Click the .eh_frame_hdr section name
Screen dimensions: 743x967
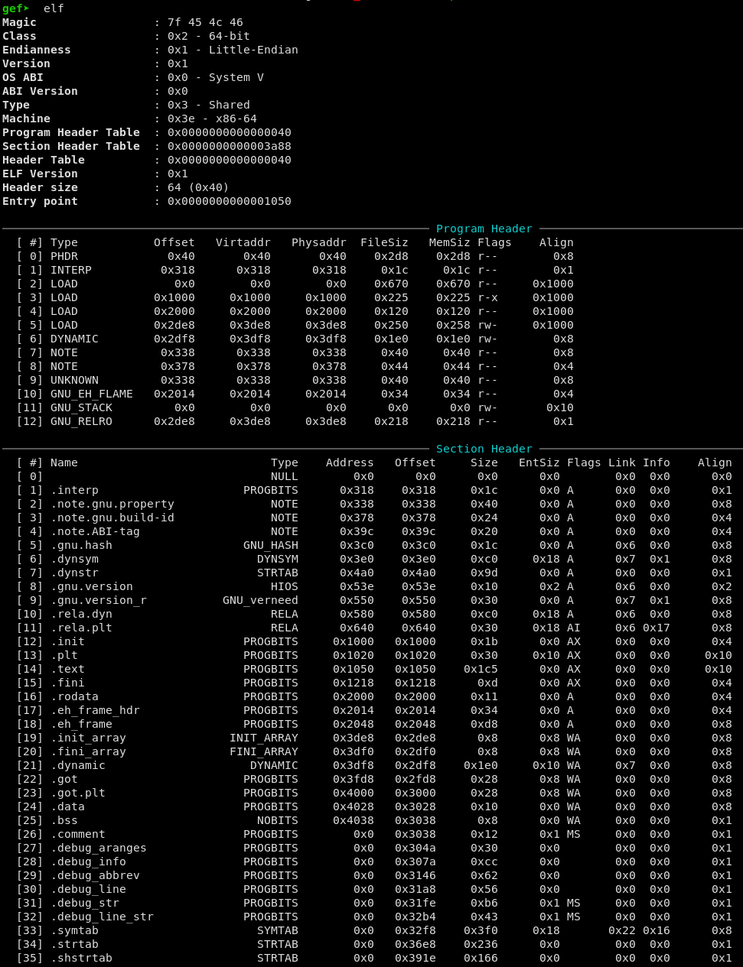[95, 710]
